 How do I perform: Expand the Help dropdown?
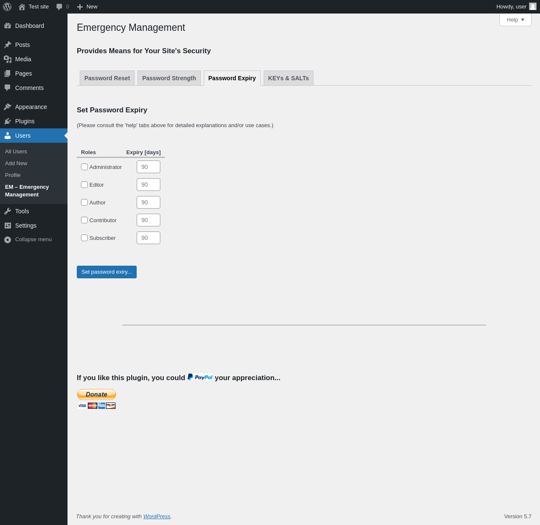516,20
